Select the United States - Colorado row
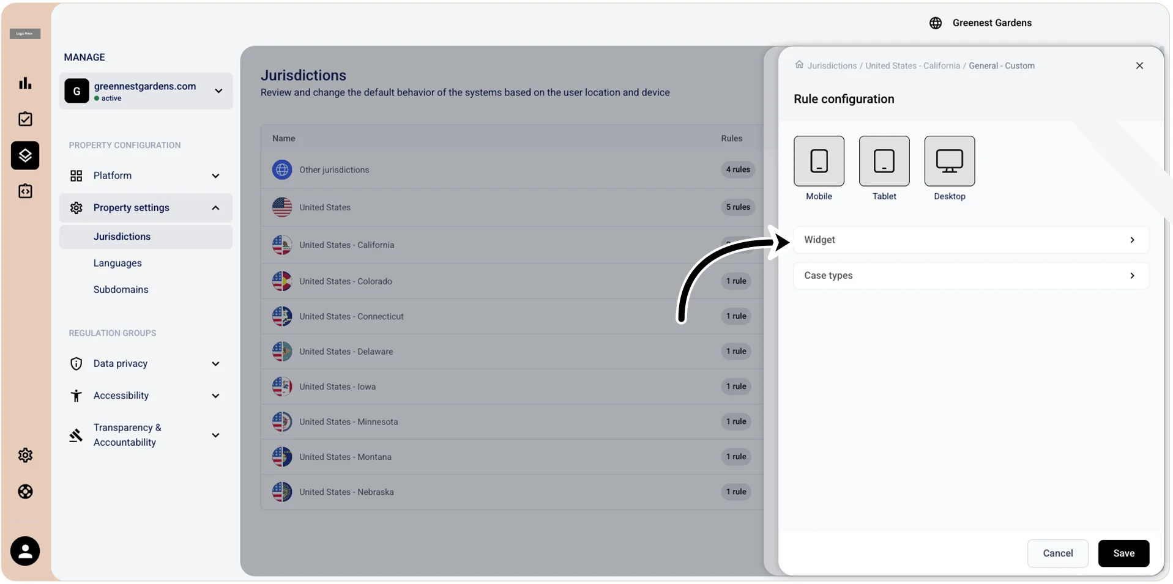This screenshot has width=1173, height=584. click(513, 281)
